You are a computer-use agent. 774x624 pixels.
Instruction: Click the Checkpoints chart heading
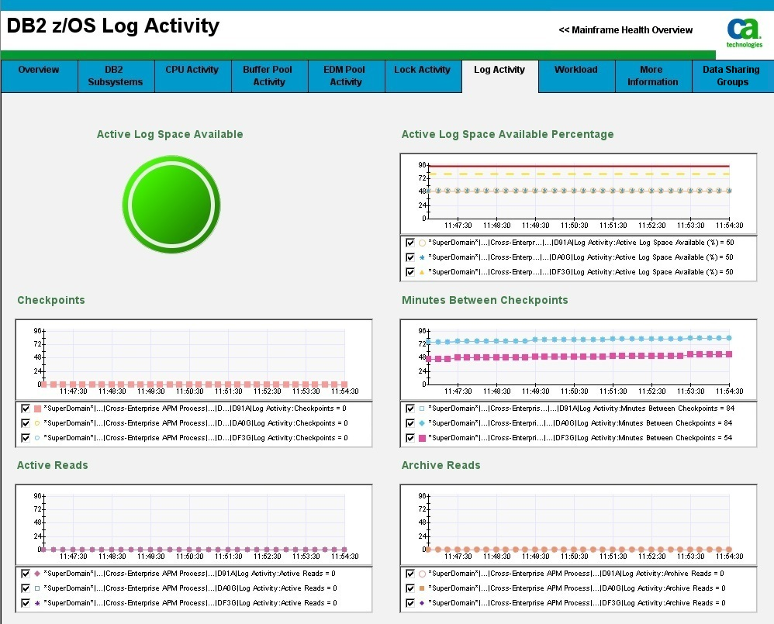pos(51,300)
